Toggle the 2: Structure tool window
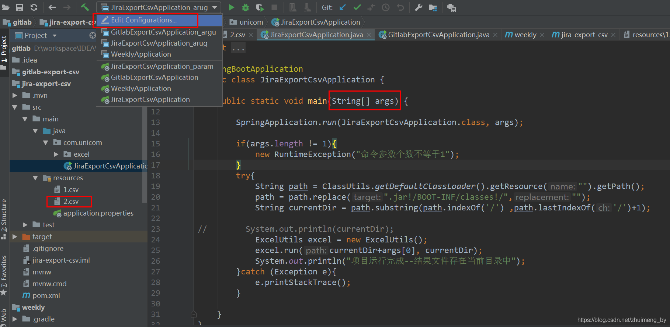670x327 pixels. 4,219
